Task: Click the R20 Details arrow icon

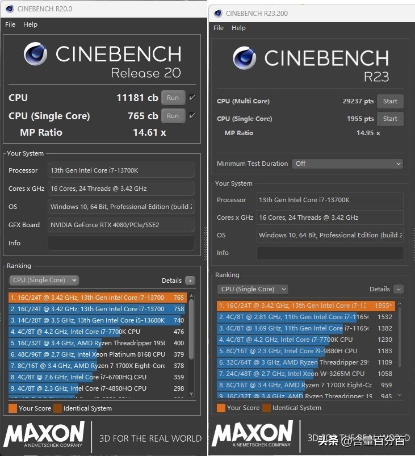Action: pyautogui.click(x=190, y=281)
